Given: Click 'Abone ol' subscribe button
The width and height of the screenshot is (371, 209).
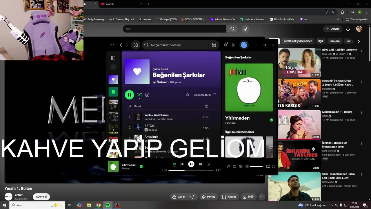Looking at the screenshot, I should tap(41, 197).
